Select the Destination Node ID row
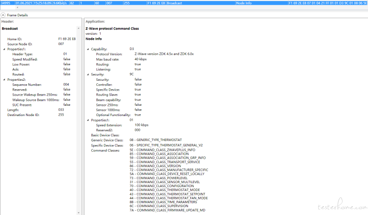368x215 pixels. 35,115
